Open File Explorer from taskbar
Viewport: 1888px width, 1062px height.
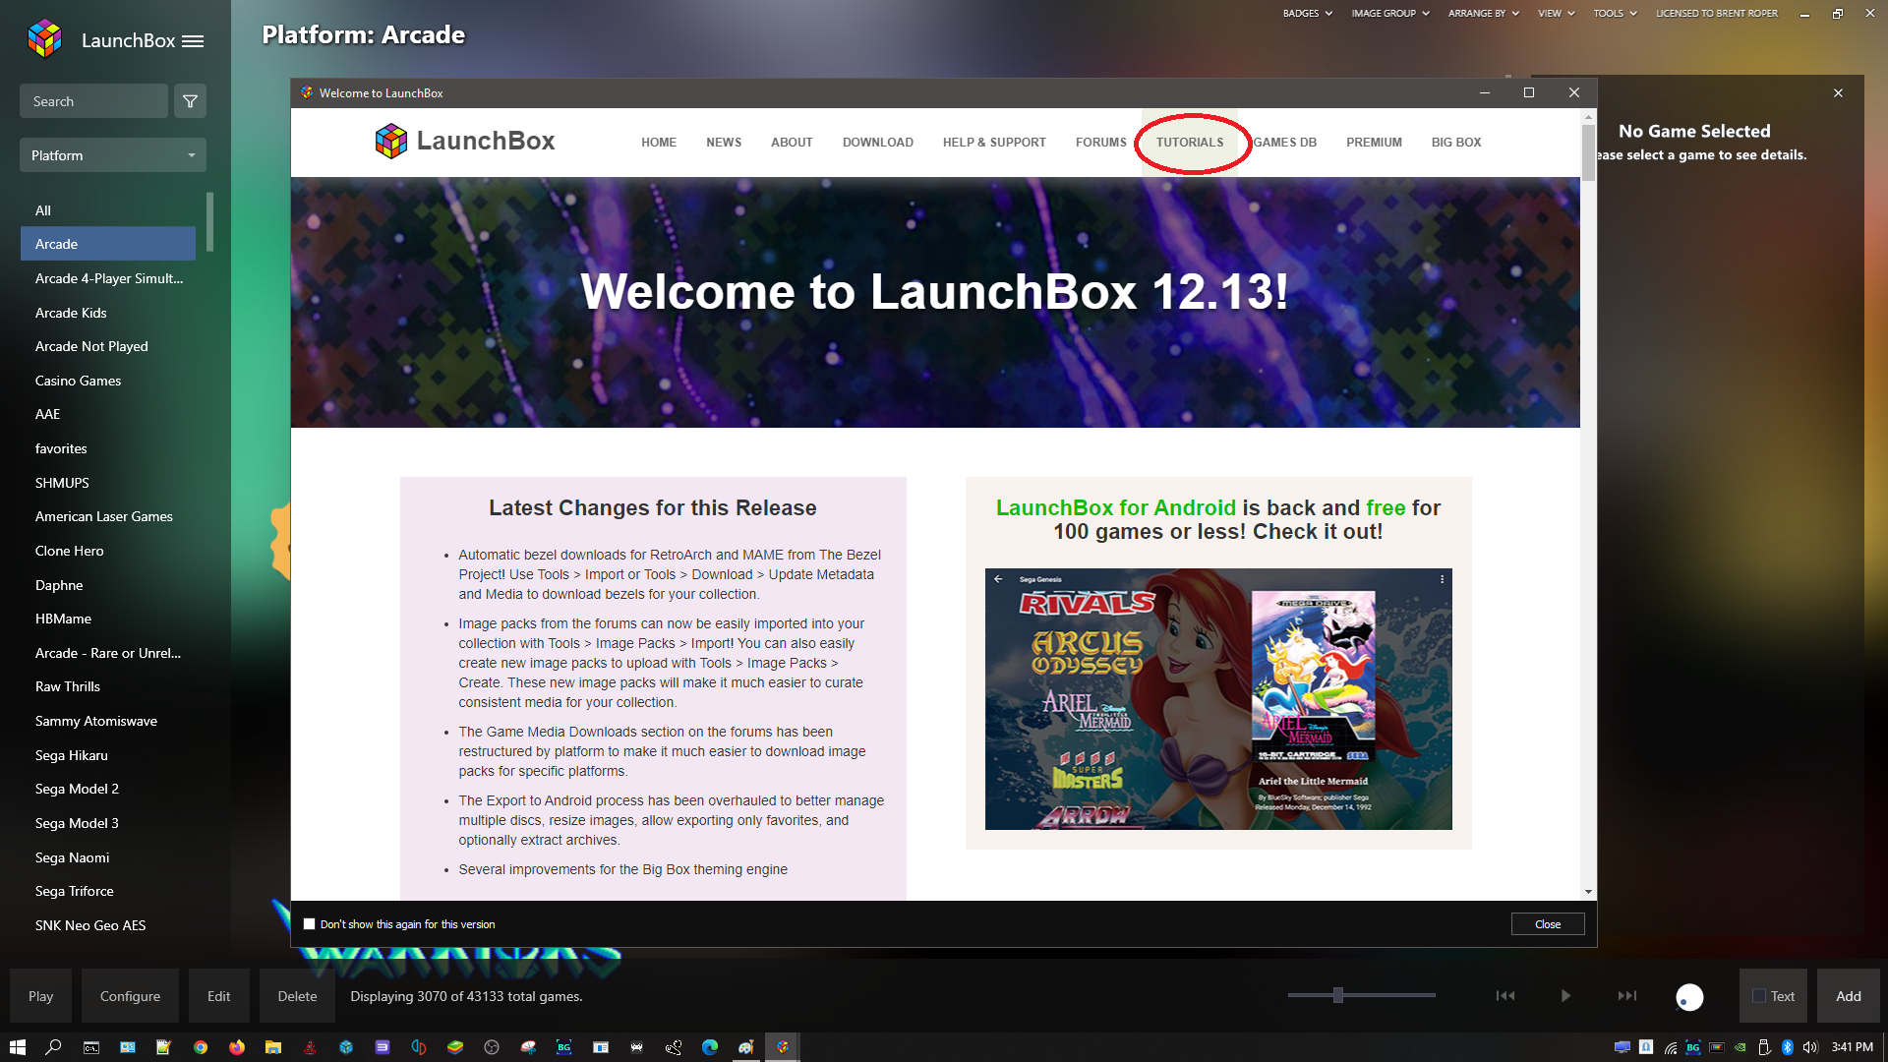(x=273, y=1047)
